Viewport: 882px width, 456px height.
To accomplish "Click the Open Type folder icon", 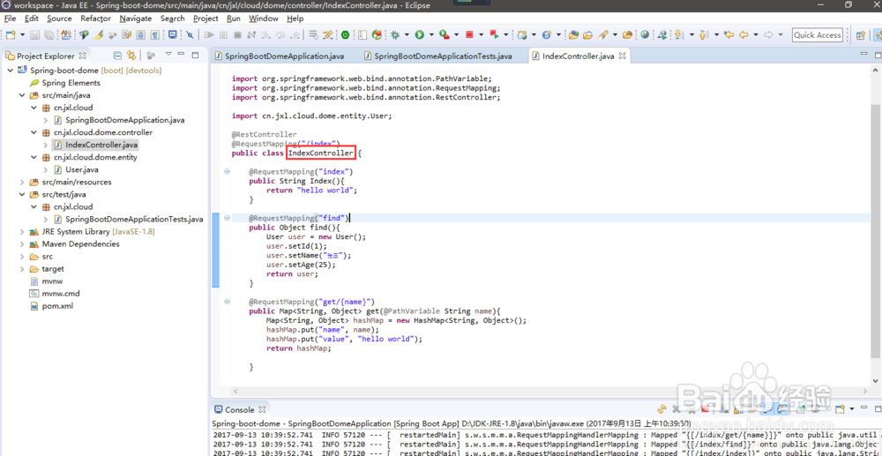I will (573, 35).
